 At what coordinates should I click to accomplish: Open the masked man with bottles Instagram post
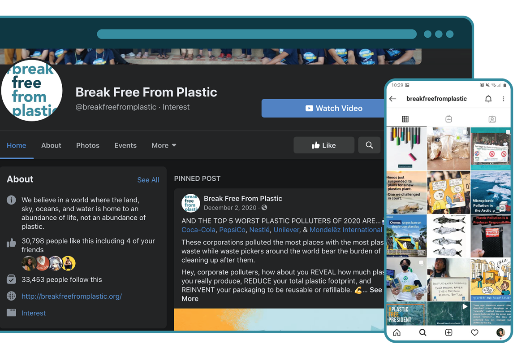(x=406, y=279)
